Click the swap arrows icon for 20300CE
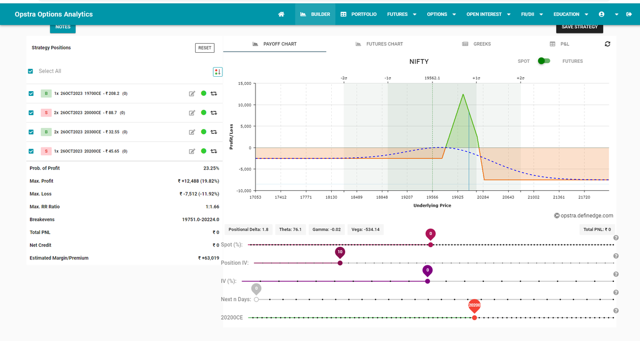This screenshot has width=640, height=341. point(214,132)
